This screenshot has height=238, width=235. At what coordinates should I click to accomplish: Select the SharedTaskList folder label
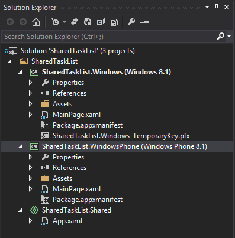point(54,61)
